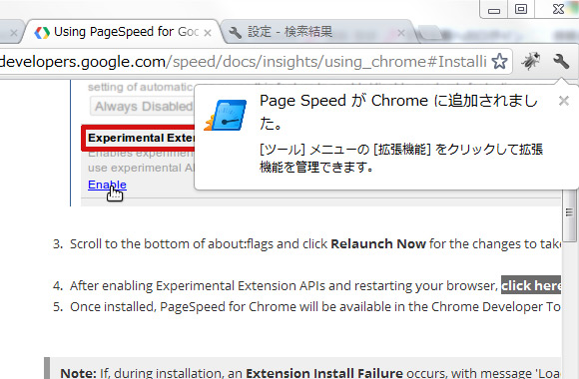Close the leftmost partially visible tab

click(14, 33)
